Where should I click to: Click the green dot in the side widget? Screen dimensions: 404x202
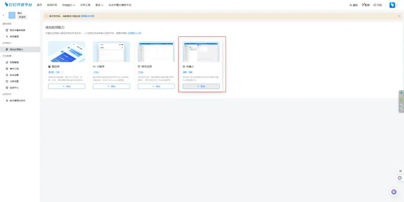(x=401, y=93)
